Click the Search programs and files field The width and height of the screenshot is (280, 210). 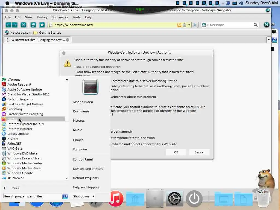click(33, 196)
